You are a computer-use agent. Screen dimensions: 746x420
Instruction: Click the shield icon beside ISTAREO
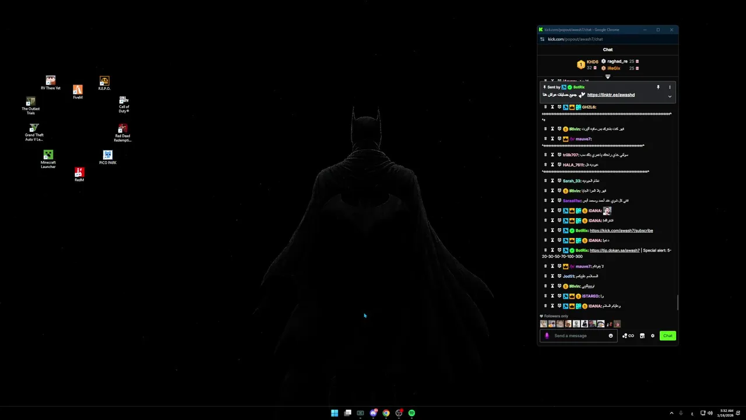[559, 296]
